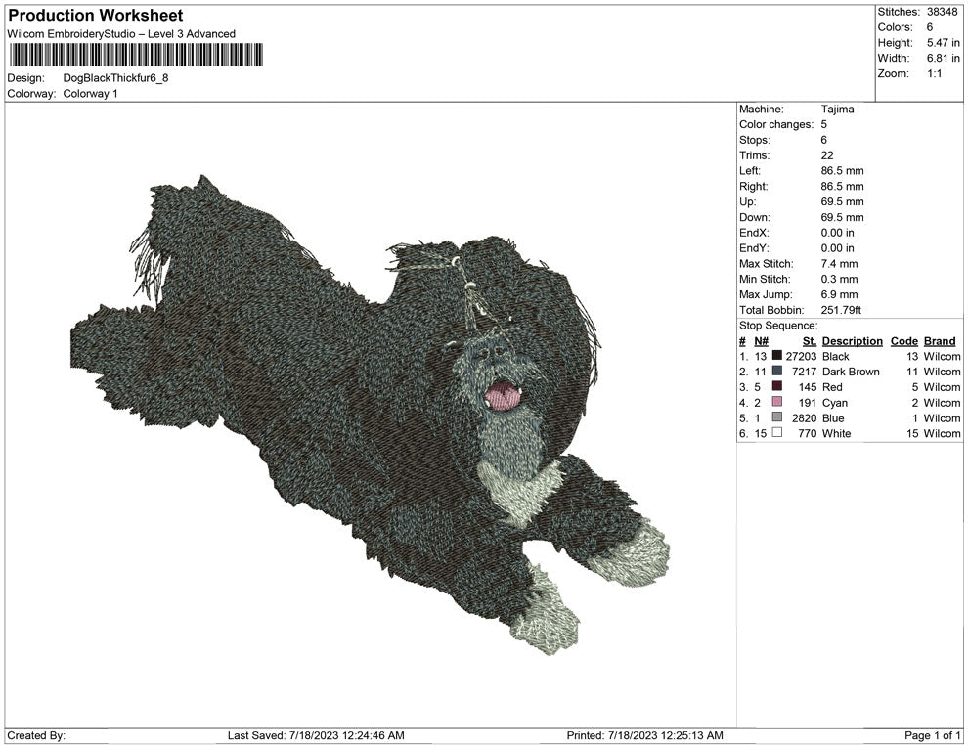Select the Dark Brown thread swatch

[x=775, y=372]
